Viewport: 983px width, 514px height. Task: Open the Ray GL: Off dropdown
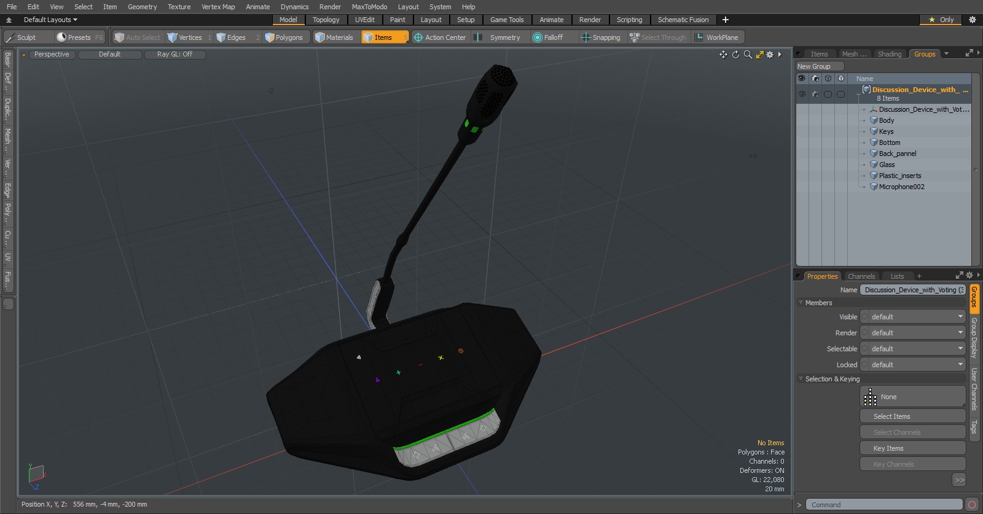point(174,55)
